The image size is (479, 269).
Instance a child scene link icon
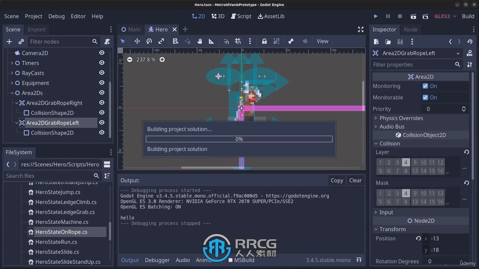(x=21, y=41)
